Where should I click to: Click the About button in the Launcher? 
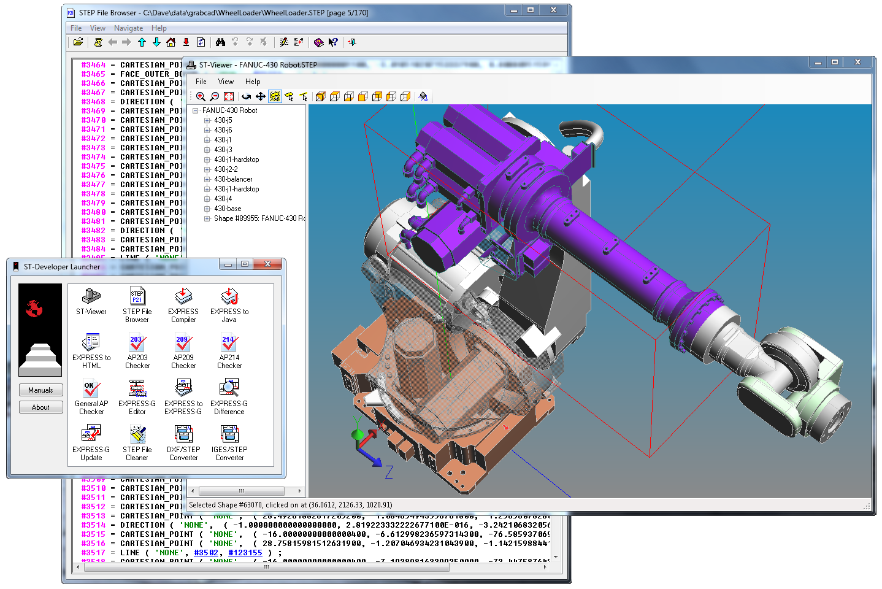point(40,407)
